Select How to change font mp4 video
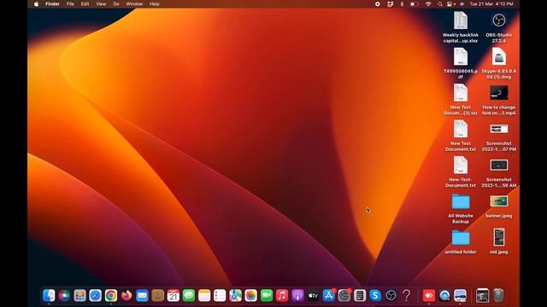Image resolution: width=547 pixels, height=307 pixels. tap(499, 100)
